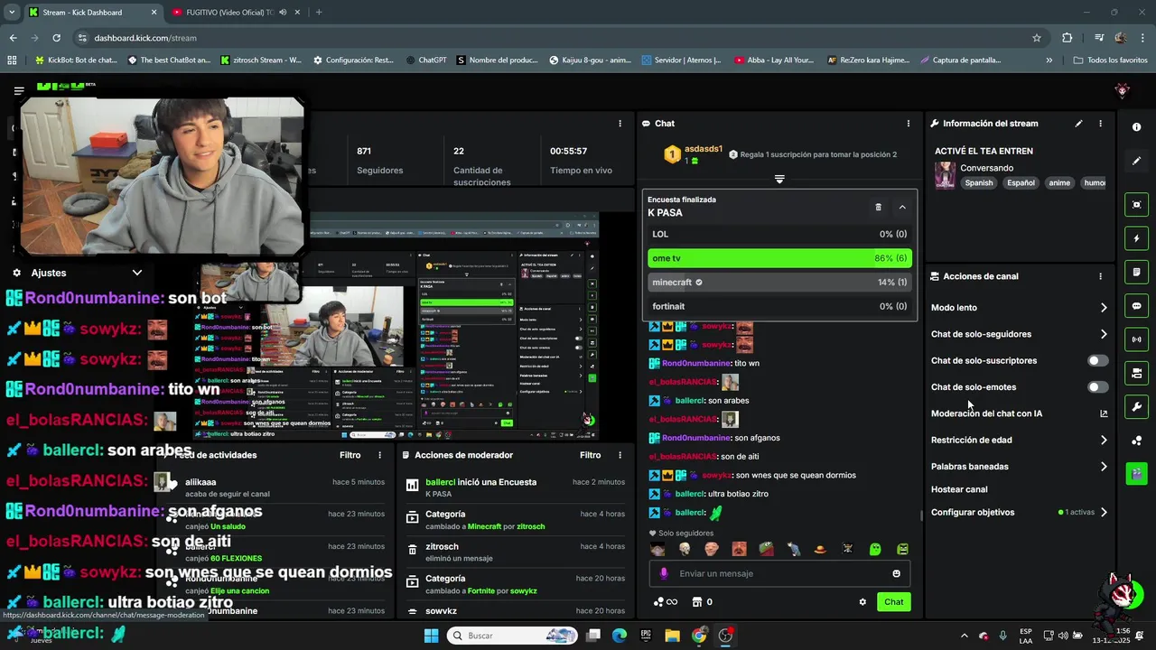Select the minecraft poll result bar
1156x650 pixels.
[x=779, y=283]
